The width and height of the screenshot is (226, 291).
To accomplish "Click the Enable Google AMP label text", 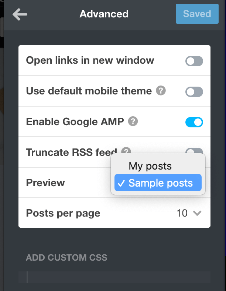I will tap(75, 121).
